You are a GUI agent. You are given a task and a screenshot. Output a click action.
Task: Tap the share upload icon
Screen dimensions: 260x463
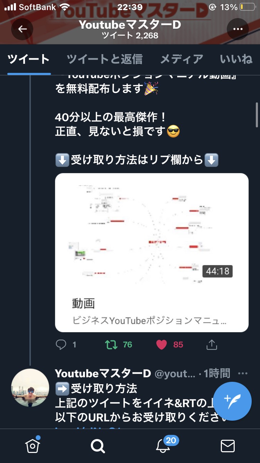point(211,344)
